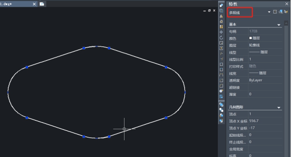This screenshot has width=291, height=157.
Task: Collapse the 基本 properties section
Action: 278,25
